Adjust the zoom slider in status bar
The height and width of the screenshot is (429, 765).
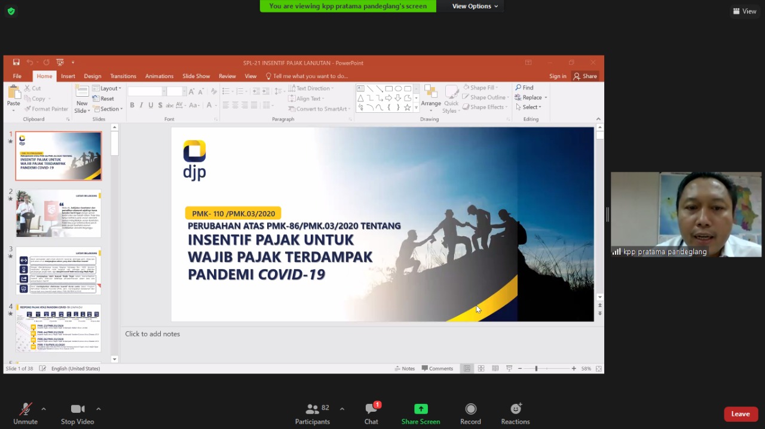click(x=536, y=369)
